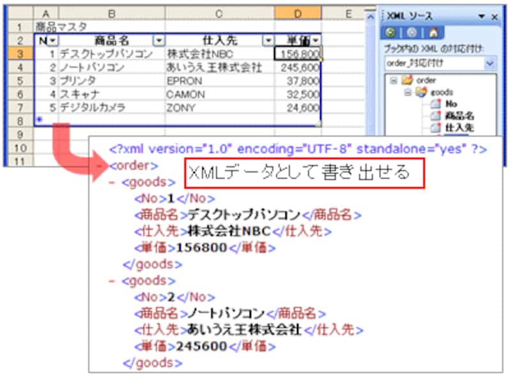Open the 単価 column filter dropdown
The height and width of the screenshot is (377, 511).
click(316, 41)
